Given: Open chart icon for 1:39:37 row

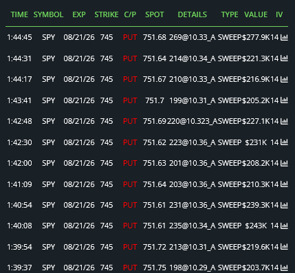Looking at the screenshot, I should 284,267.
